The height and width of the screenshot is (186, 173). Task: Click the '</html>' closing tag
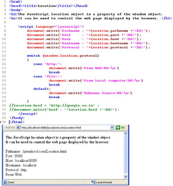17,122
